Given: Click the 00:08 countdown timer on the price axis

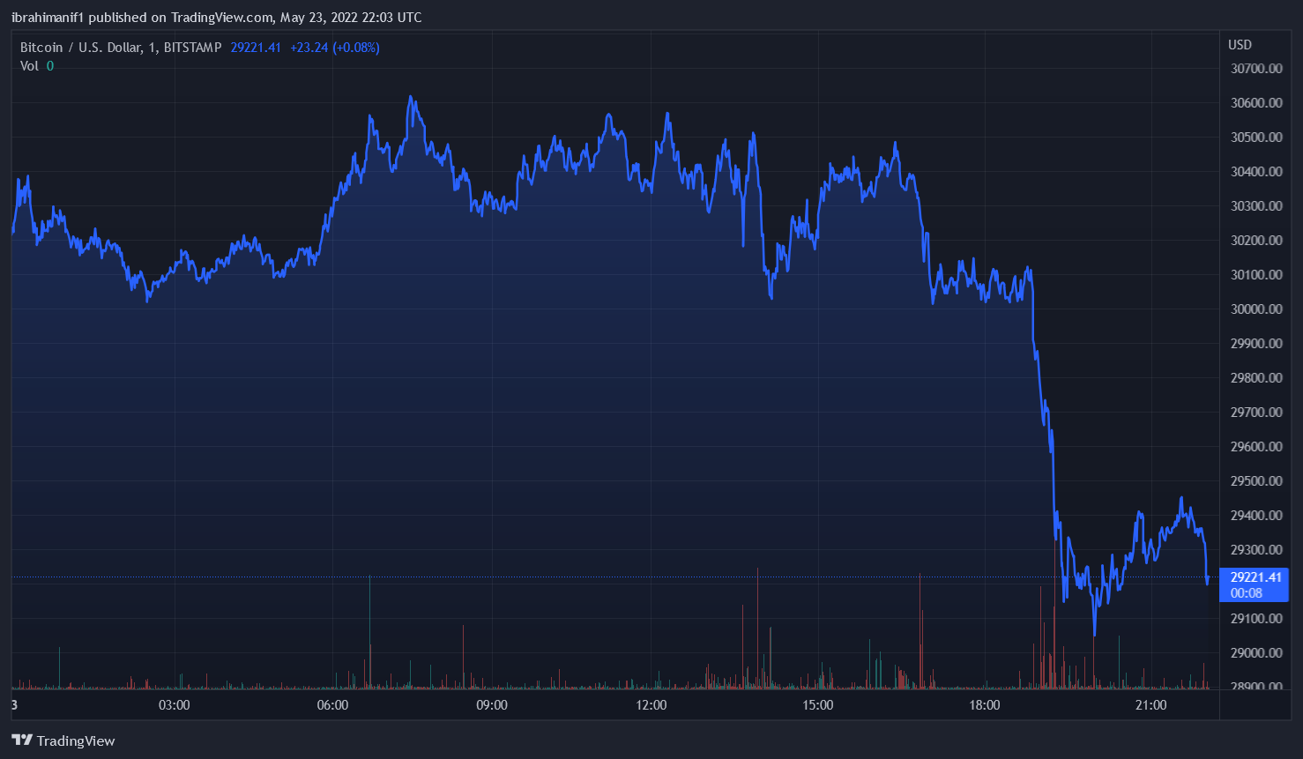Looking at the screenshot, I should tap(1247, 593).
